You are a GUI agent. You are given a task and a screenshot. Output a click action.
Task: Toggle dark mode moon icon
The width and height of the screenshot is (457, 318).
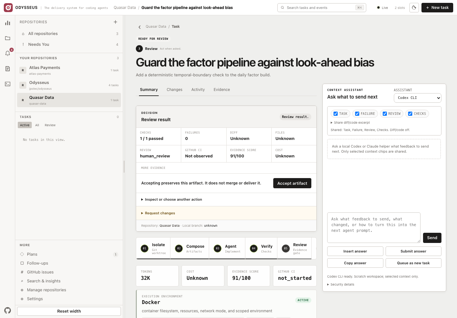pyautogui.click(x=414, y=8)
